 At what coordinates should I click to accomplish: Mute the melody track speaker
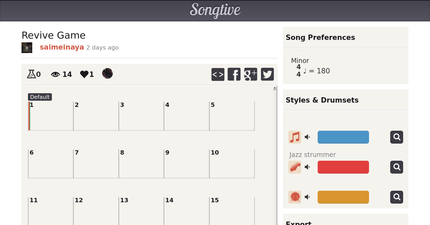[307, 137]
